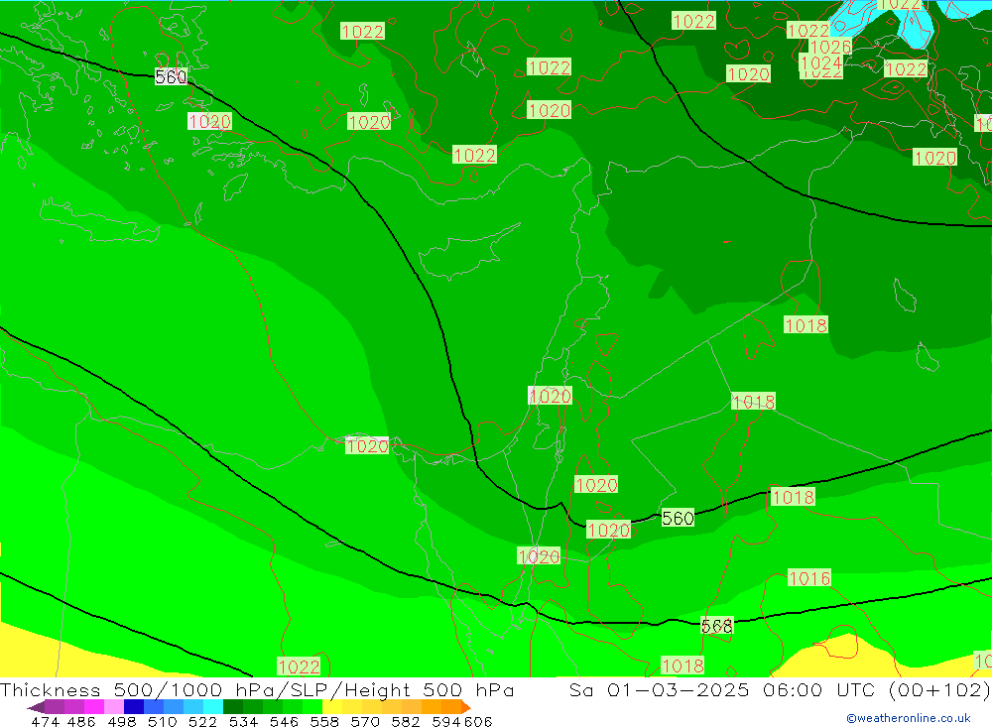Click legend value '570'
This screenshot has width=992, height=727.
365,721
